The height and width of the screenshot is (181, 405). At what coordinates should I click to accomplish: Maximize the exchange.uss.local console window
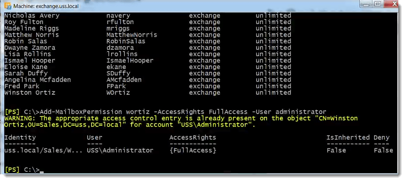click(x=378, y=4)
